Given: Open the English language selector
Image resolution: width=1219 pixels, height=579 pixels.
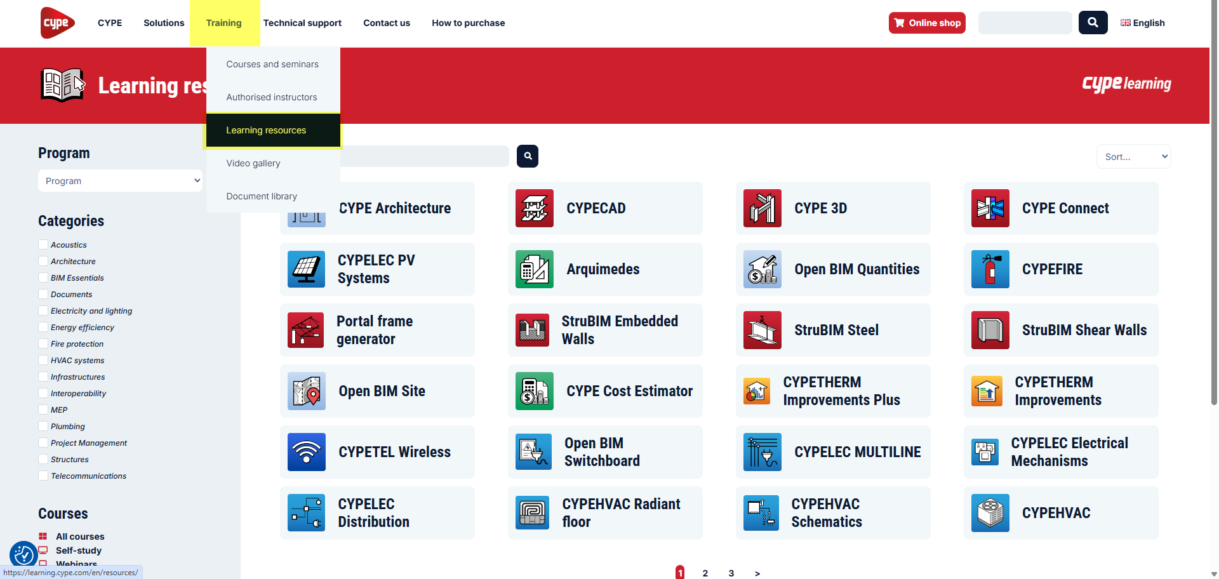Looking at the screenshot, I should [1142, 23].
